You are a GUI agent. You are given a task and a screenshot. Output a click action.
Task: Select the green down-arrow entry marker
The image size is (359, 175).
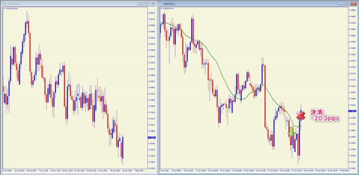coord(292,132)
